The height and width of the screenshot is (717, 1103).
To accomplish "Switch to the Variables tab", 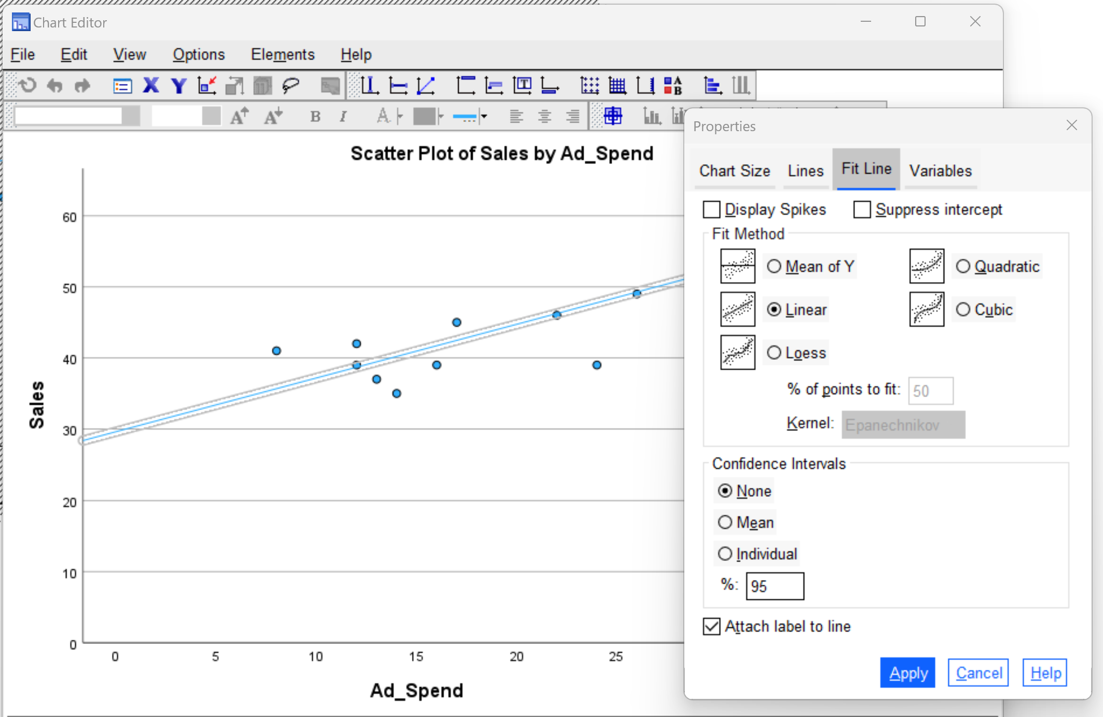I will pos(940,171).
